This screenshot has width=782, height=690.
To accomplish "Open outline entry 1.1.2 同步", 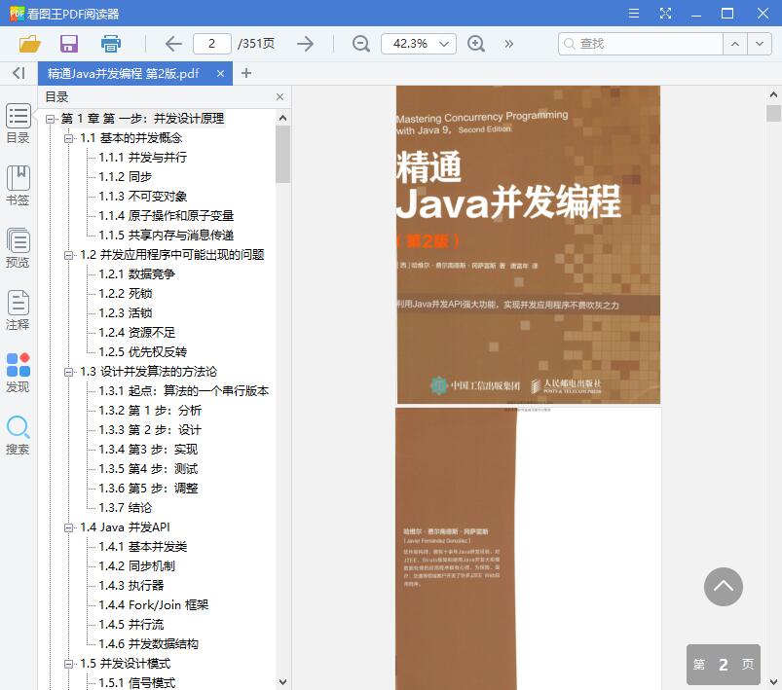I will coord(126,177).
